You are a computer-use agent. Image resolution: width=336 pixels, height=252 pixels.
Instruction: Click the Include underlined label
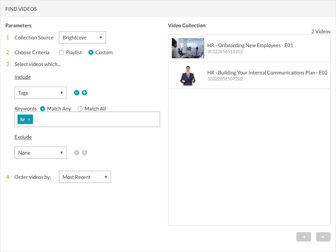(22, 77)
